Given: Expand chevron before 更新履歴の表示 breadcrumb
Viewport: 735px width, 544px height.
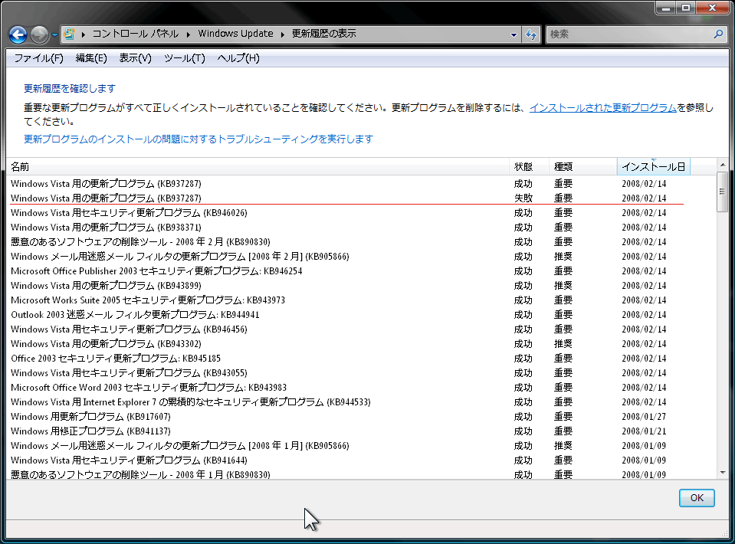Looking at the screenshot, I should pyautogui.click(x=283, y=34).
